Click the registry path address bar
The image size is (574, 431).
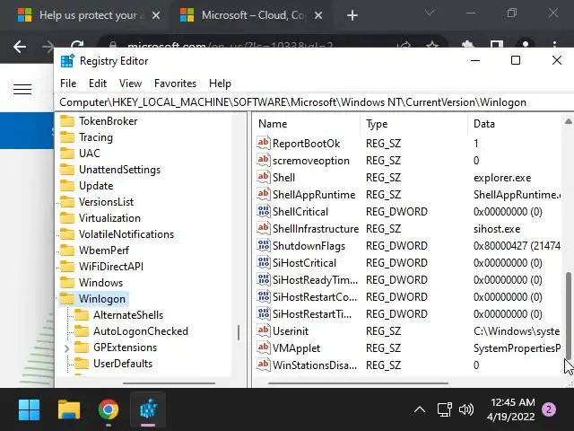(x=314, y=102)
